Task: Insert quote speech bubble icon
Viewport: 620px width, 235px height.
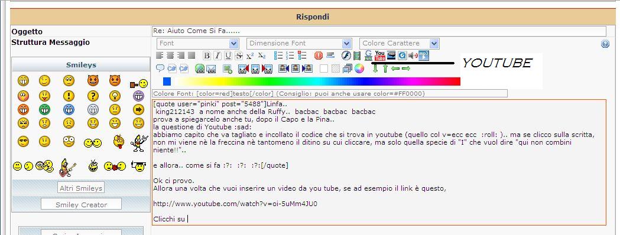Action: click(160, 68)
